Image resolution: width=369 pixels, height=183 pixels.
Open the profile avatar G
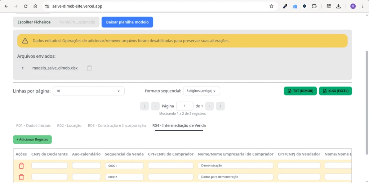tap(353, 6)
